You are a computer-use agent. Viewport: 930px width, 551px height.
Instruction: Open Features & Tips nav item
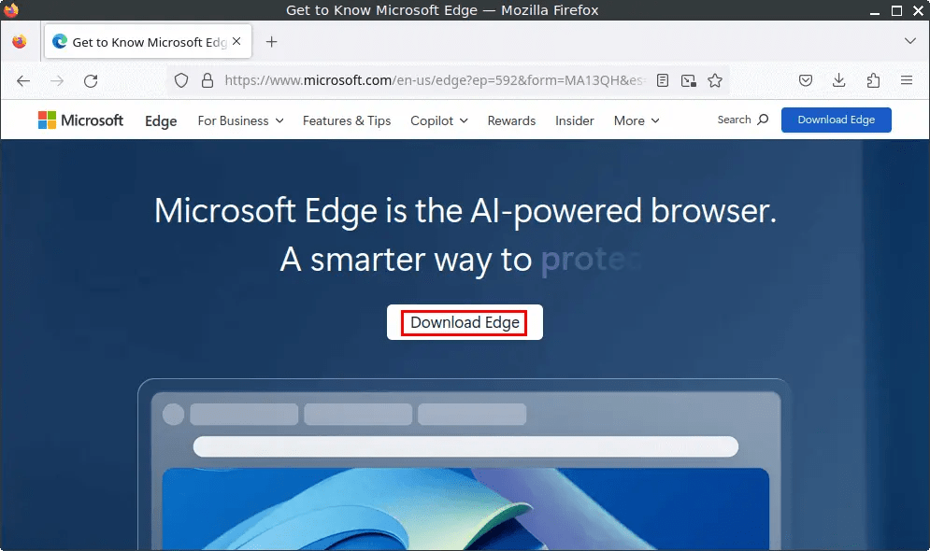(x=347, y=120)
